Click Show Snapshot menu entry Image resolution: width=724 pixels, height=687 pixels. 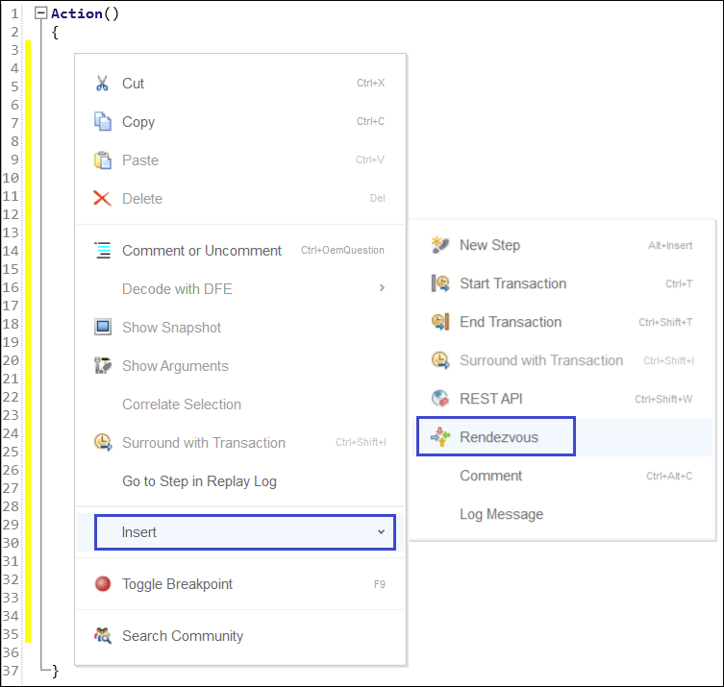click(x=171, y=328)
